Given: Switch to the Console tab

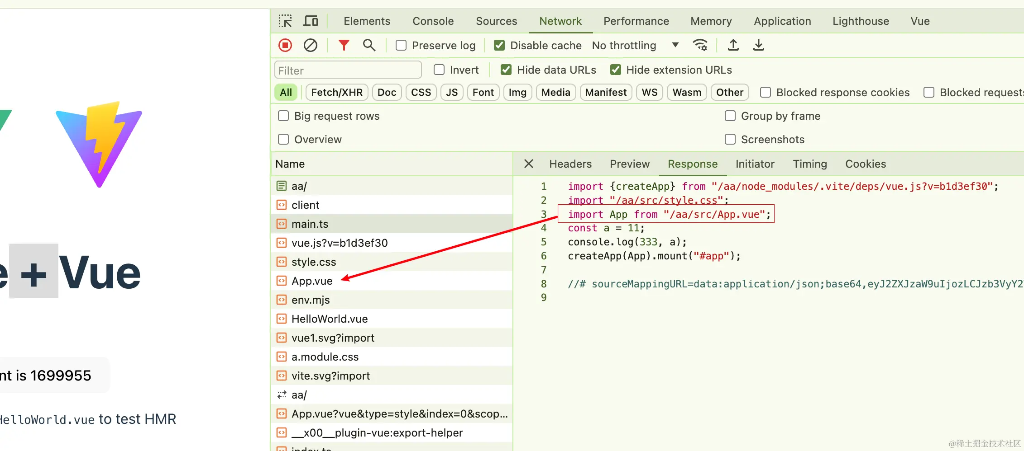Looking at the screenshot, I should [433, 21].
